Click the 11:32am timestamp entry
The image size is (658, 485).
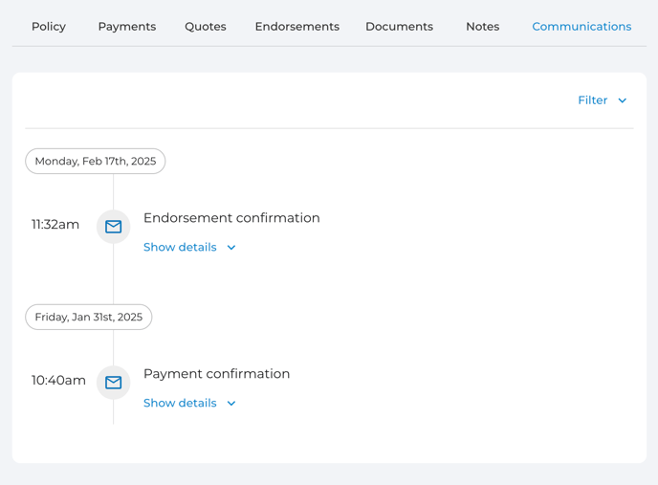click(55, 224)
